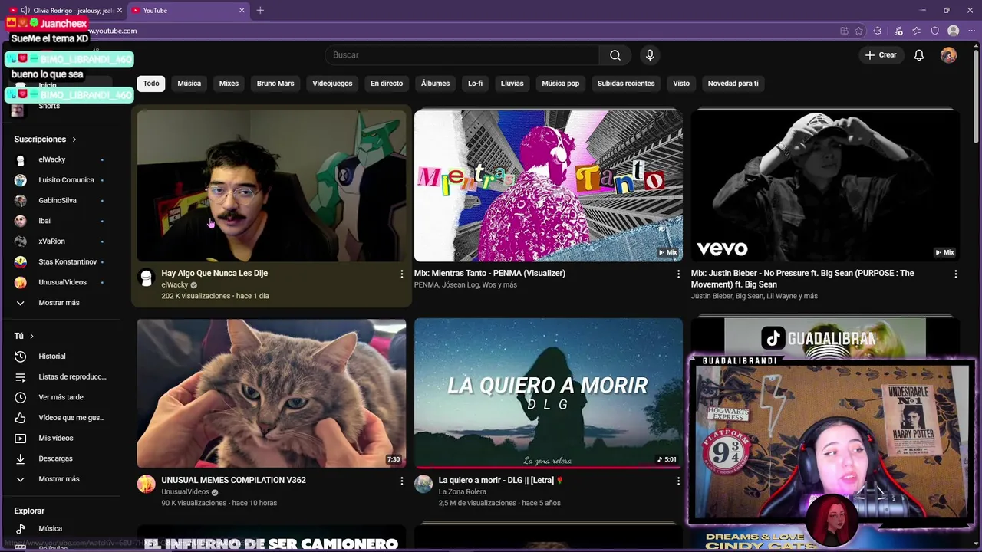Select the Videojuegos filter chip
The height and width of the screenshot is (552, 982).
pyautogui.click(x=332, y=84)
